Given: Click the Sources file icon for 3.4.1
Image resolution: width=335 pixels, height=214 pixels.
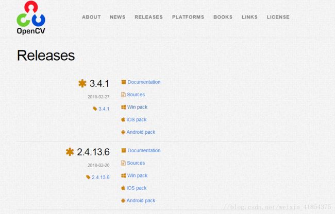Looking at the screenshot, I should coord(123,95).
